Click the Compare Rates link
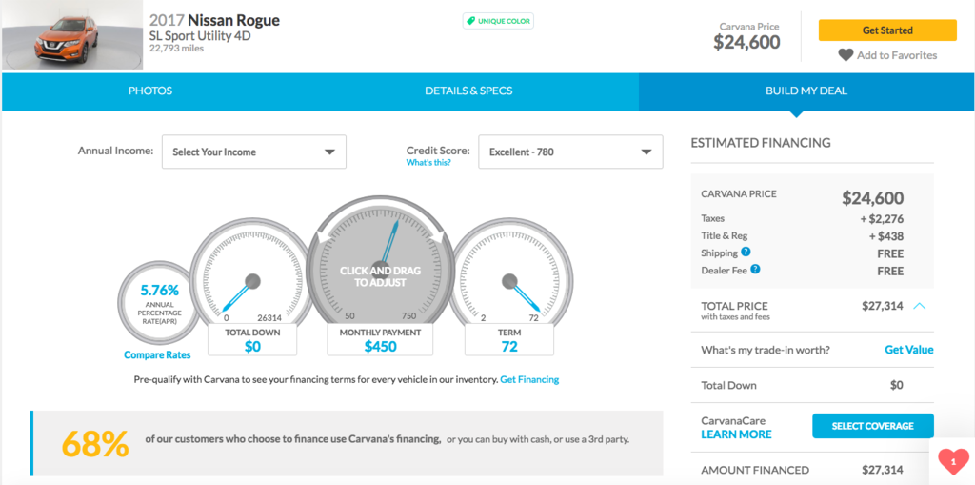The image size is (975, 485). coord(157,354)
